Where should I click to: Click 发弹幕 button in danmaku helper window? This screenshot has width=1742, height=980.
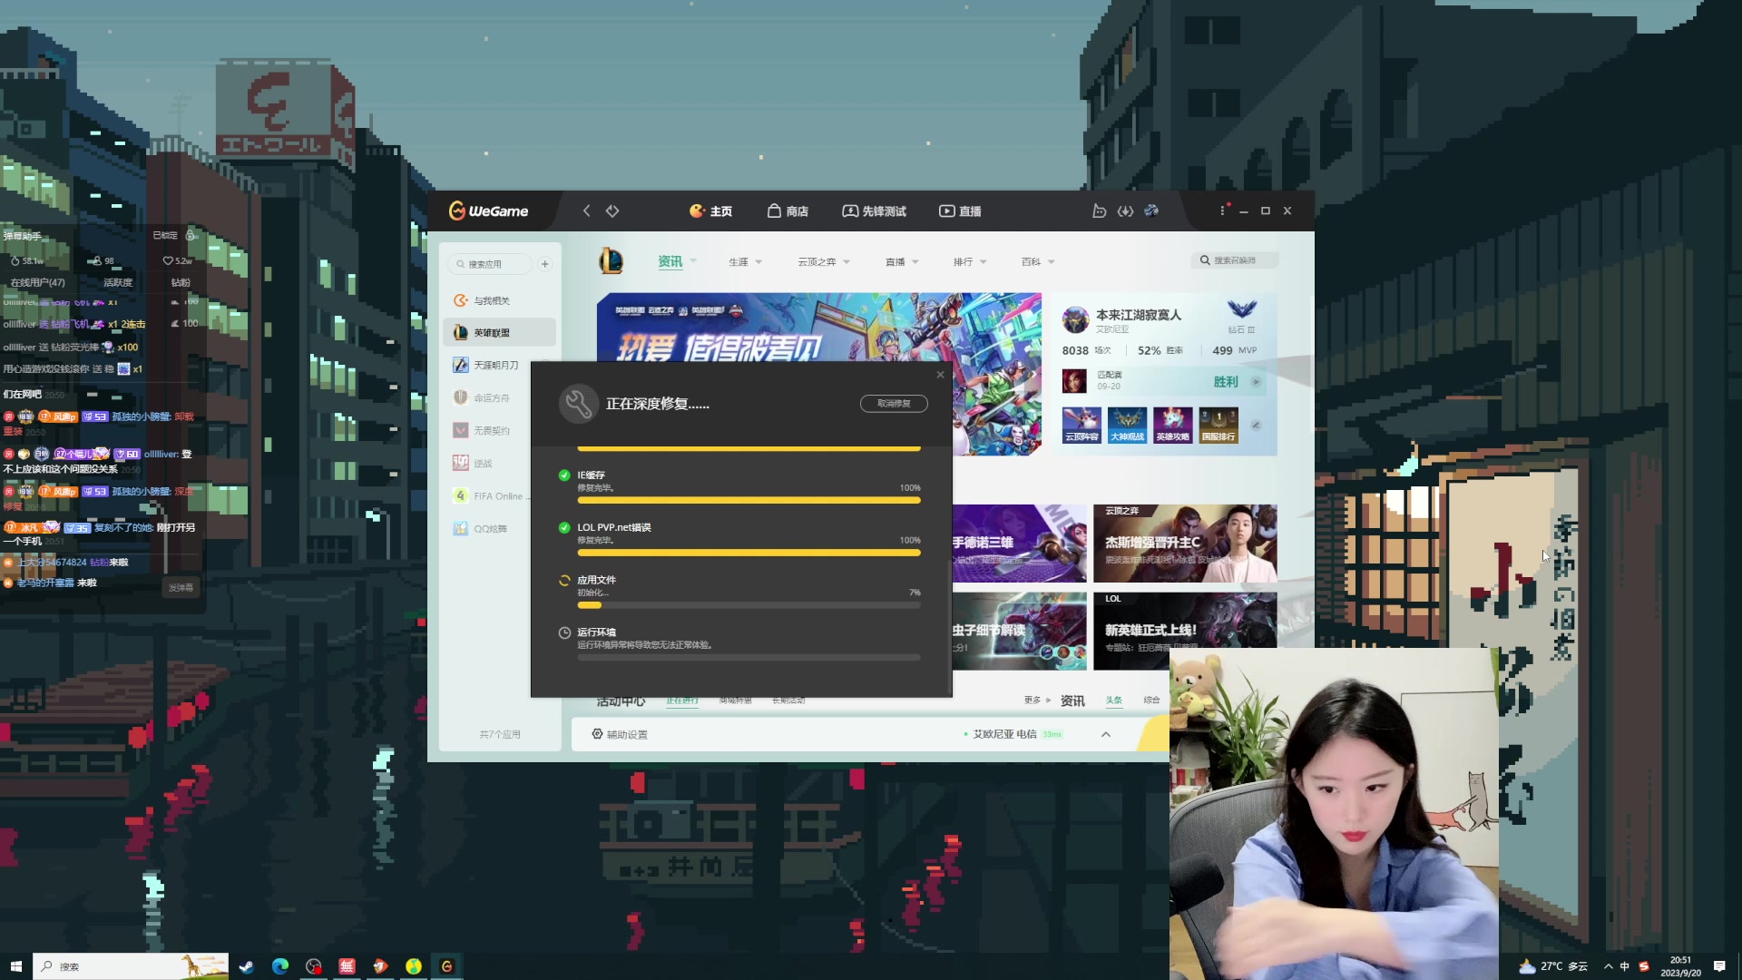[181, 588]
